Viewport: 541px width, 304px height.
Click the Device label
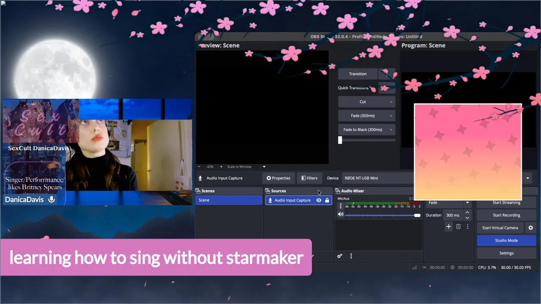click(x=333, y=178)
